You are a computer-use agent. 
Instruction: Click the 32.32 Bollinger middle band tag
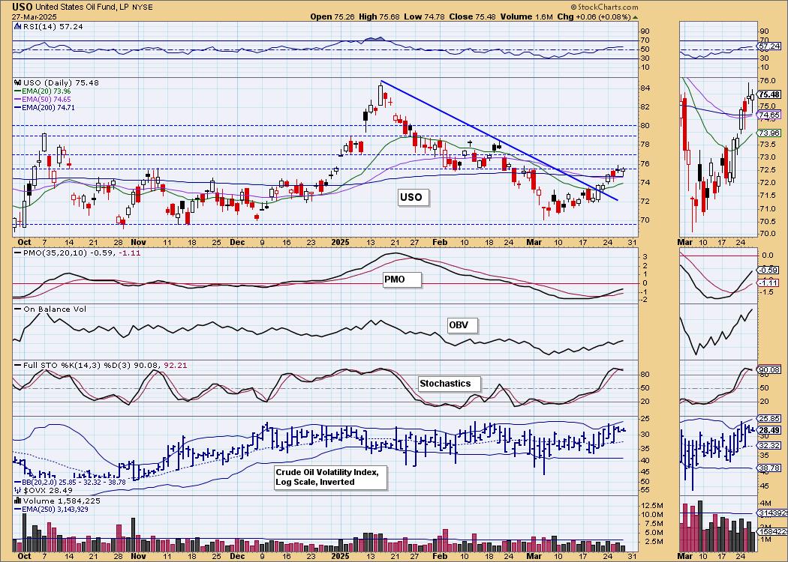(769, 446)
